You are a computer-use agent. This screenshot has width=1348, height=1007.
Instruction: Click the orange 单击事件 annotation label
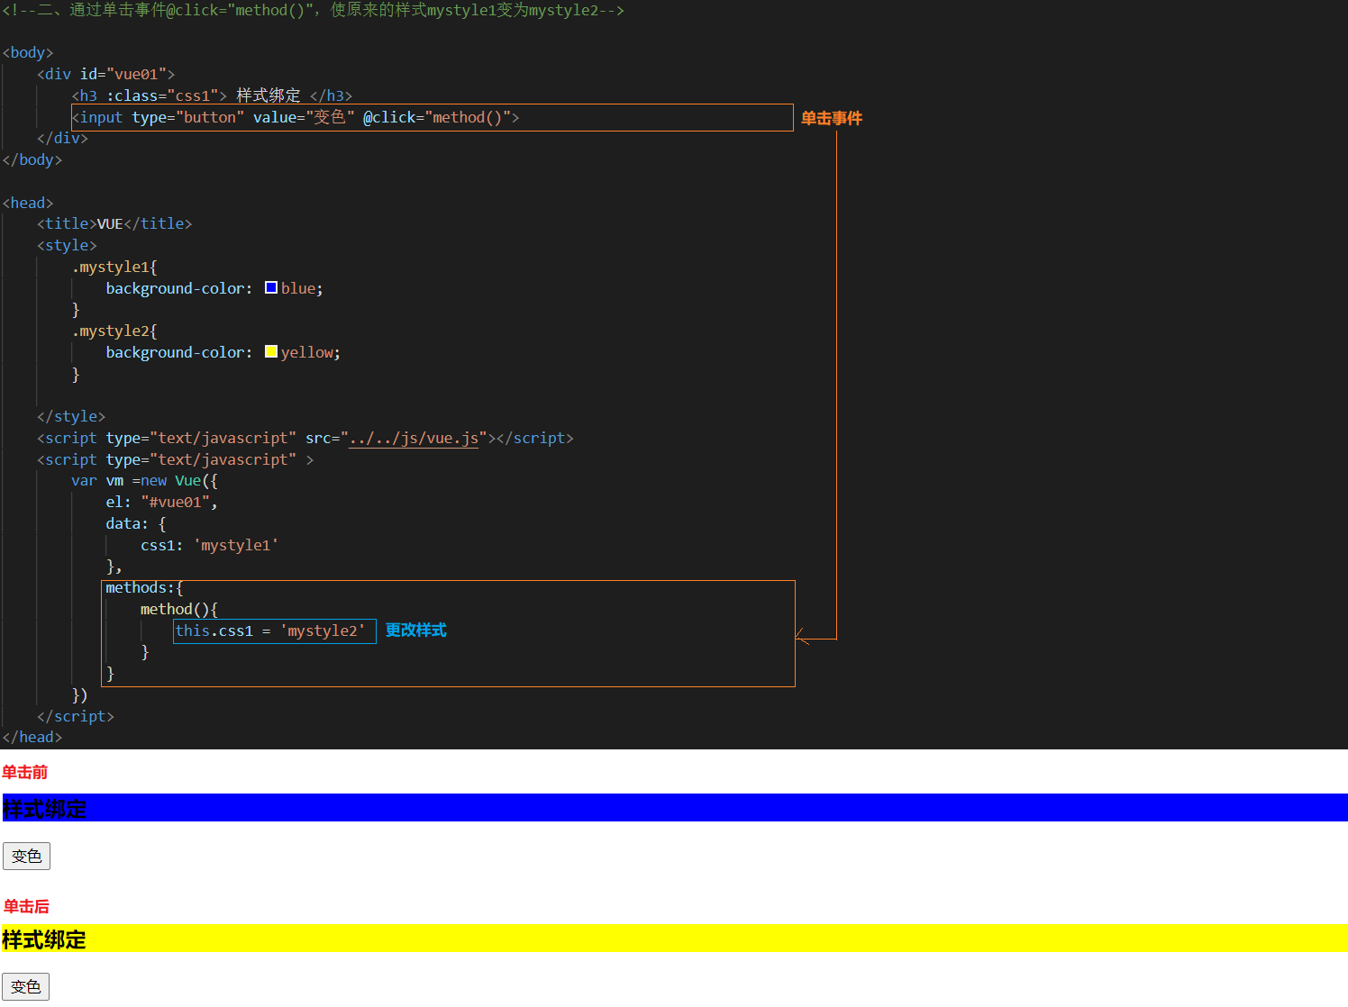[x=831, y=118]
